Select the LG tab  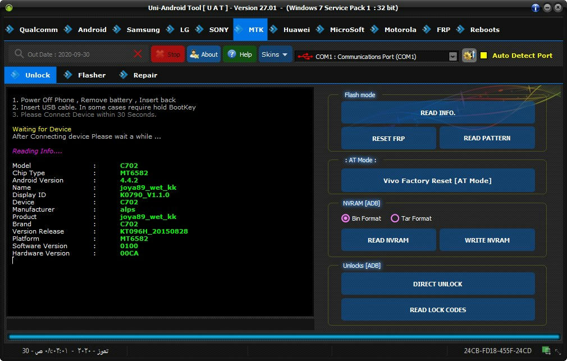click(x=178, y=30)
